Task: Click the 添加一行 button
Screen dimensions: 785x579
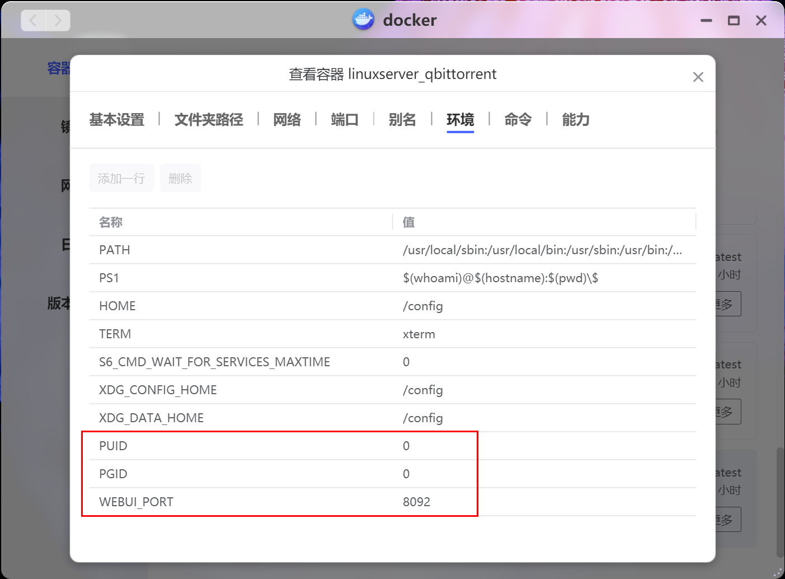Action: tap(121, 178)
